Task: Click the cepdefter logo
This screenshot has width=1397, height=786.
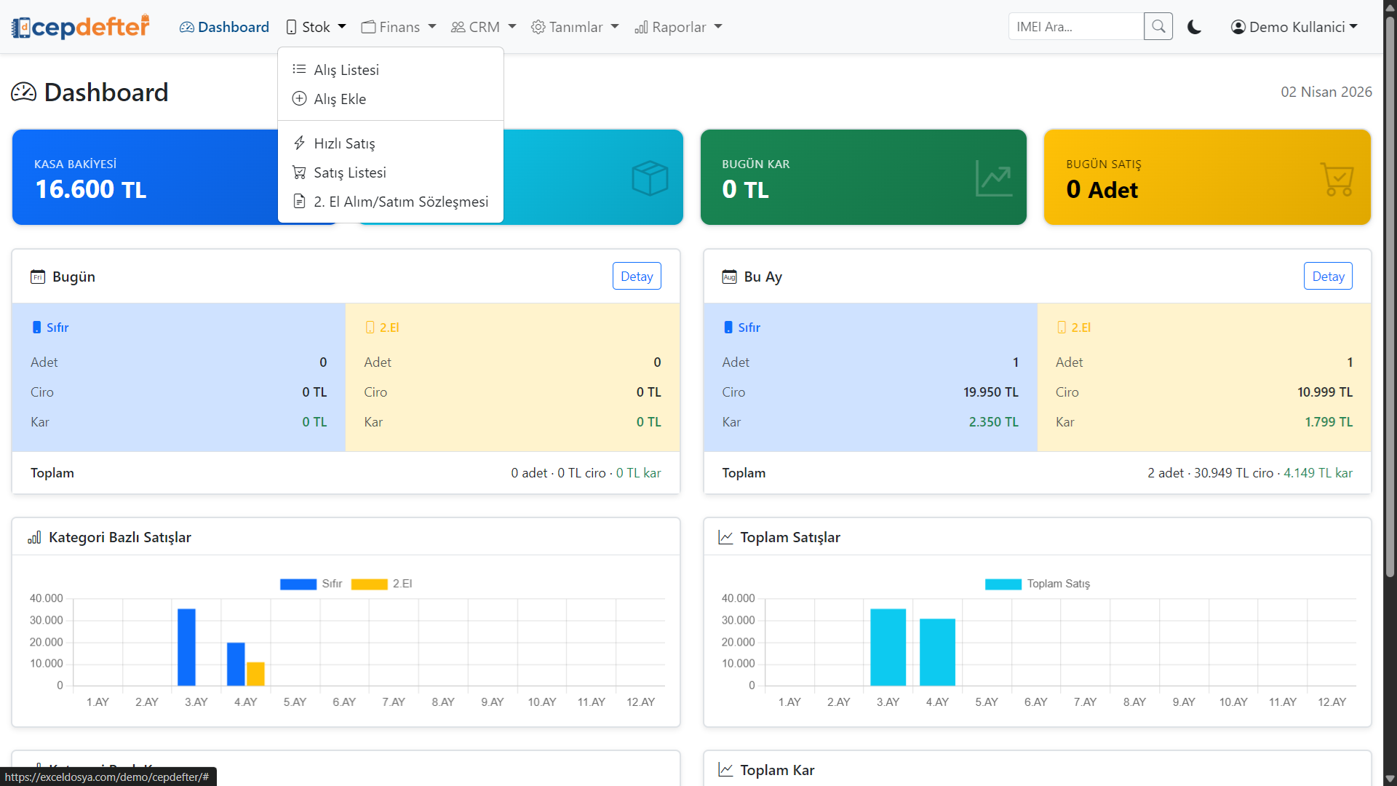Action: tap(81, 27)
